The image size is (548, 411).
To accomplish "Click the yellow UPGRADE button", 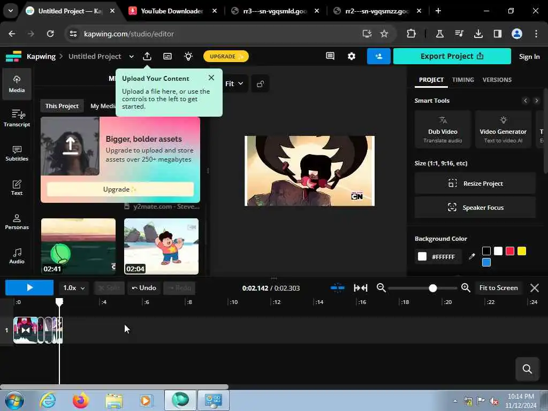I will [226, 56].
